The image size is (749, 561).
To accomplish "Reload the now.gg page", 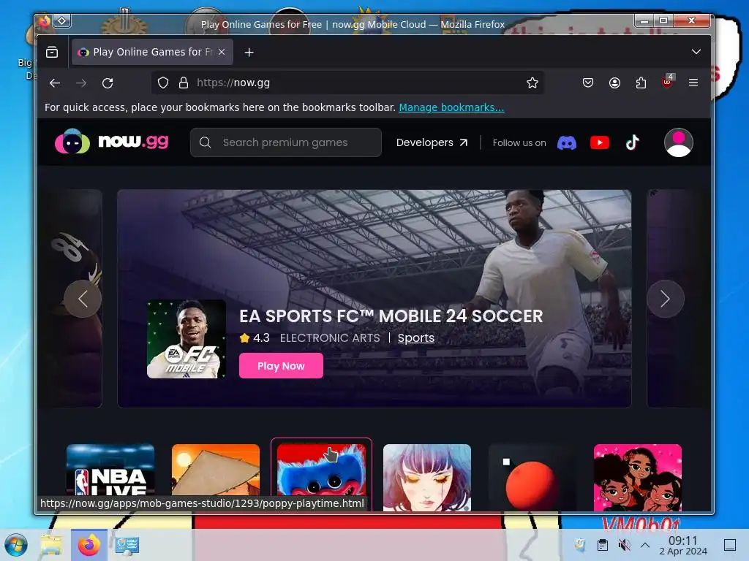I will 108,83.
